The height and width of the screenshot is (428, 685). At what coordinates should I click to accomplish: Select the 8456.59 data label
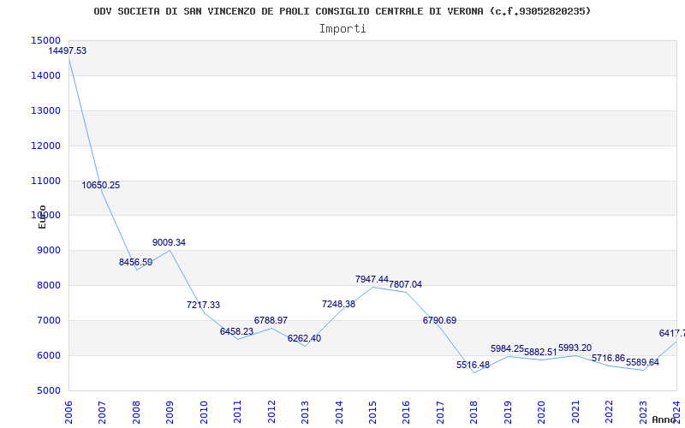coord(135,263)
